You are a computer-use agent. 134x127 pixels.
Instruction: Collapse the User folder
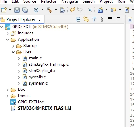[13, 52]
